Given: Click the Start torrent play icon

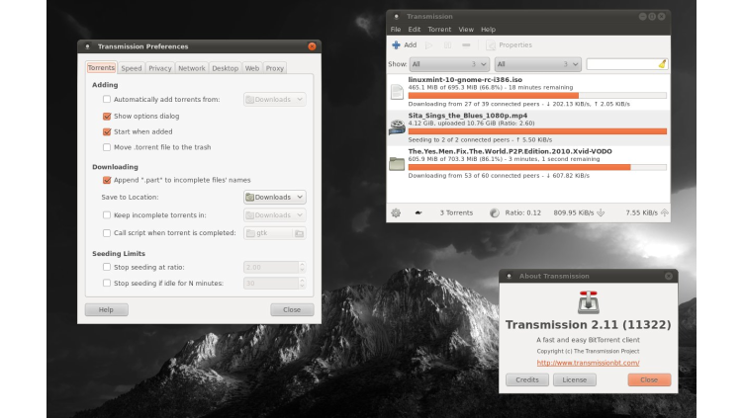Looking at the screenshot, I should [429, 45].
